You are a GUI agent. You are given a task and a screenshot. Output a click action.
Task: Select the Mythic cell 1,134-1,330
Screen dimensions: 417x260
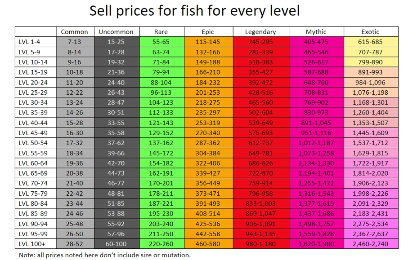(x=316, y=163)
